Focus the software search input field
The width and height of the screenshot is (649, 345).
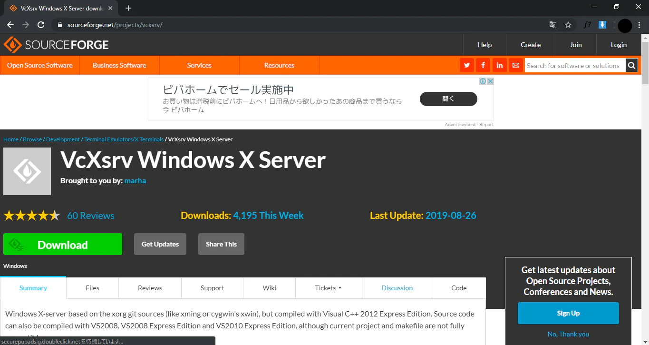click(x=575, y=66)
